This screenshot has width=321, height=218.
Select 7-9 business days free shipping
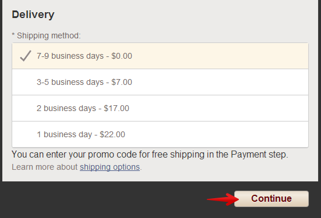pyautogui.click(x=160, y=56)
